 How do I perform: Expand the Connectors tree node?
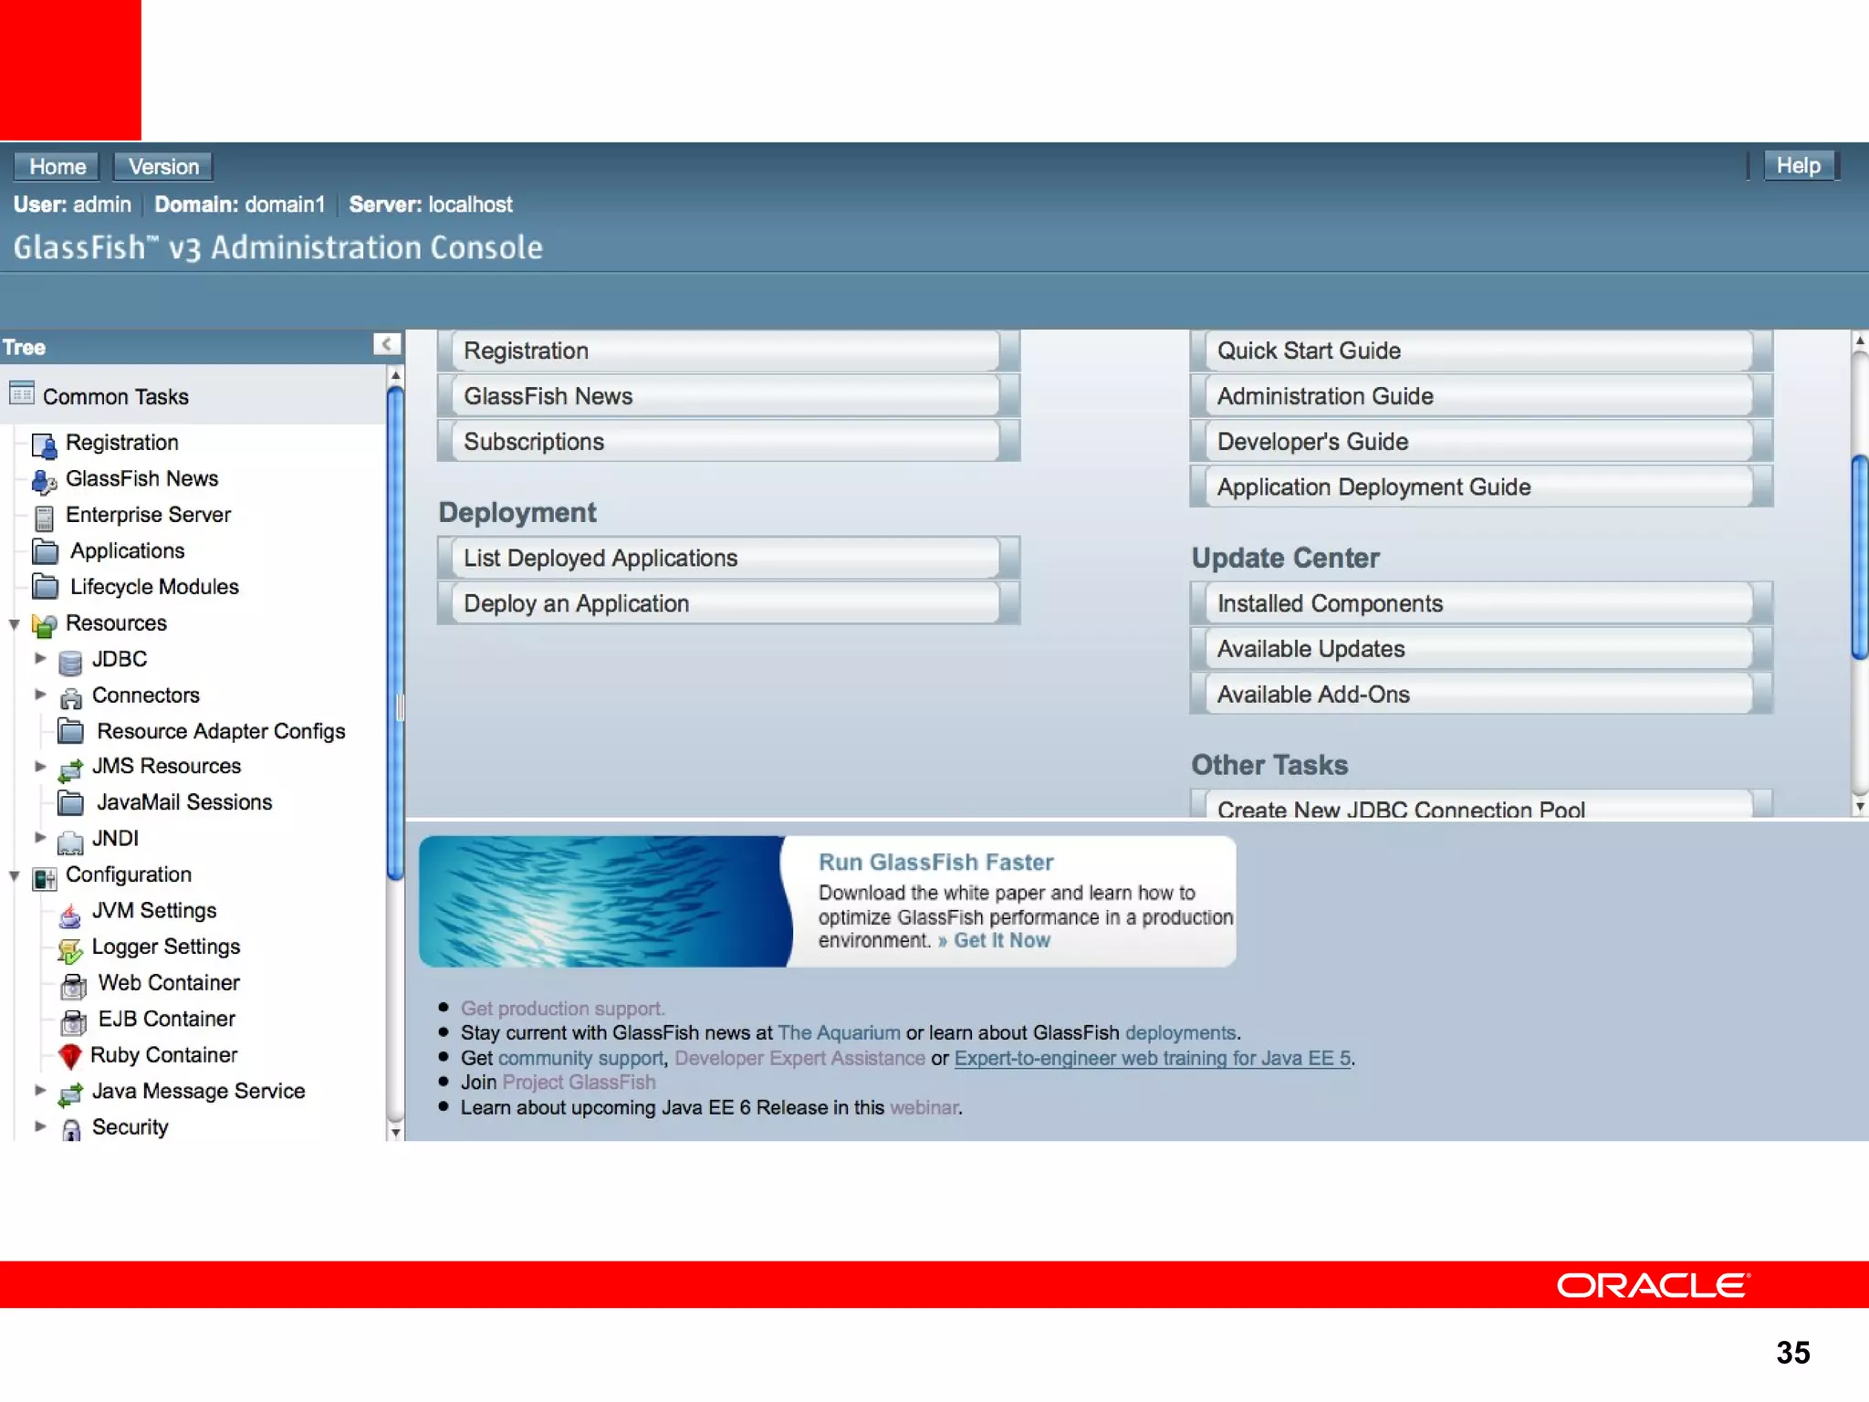[40, 695]
